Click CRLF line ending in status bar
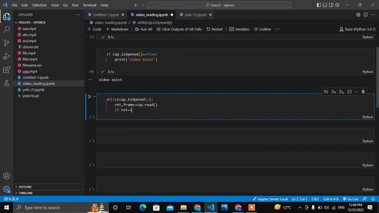This screenshot has width=379, height=213. tap(315, 199)
